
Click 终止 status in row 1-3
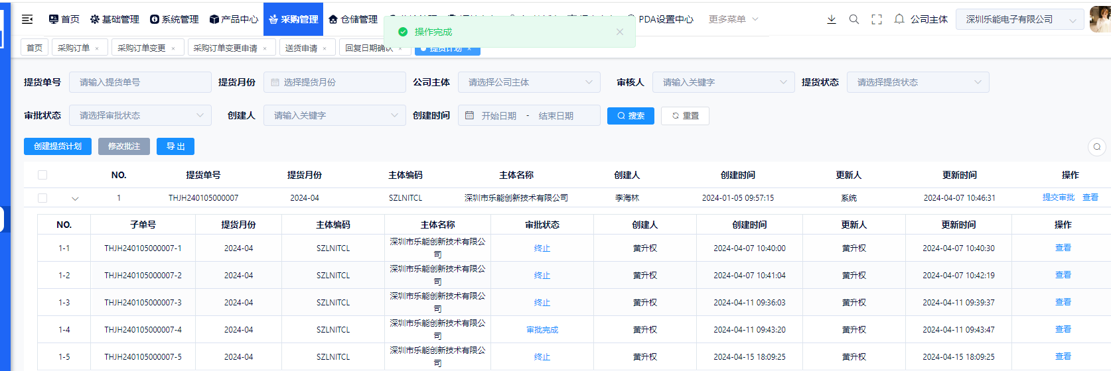pos(542,303)
